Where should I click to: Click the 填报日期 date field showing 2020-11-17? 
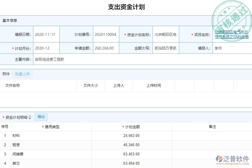(x=46, y=34)
